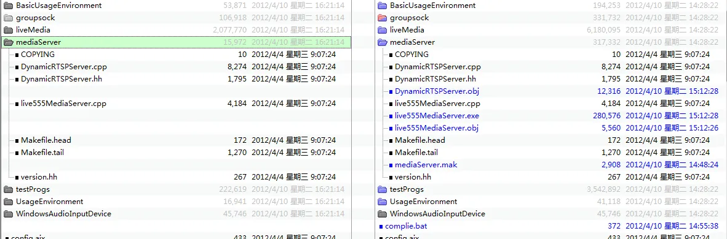The width and height of the screenshot is (727, 239).
Task: Click the left mediaServer size value 15,972
Action: coord(234,42)
